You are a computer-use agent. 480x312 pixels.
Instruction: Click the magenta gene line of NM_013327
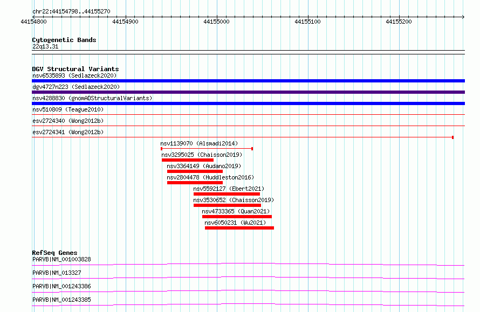pos(248,278)
